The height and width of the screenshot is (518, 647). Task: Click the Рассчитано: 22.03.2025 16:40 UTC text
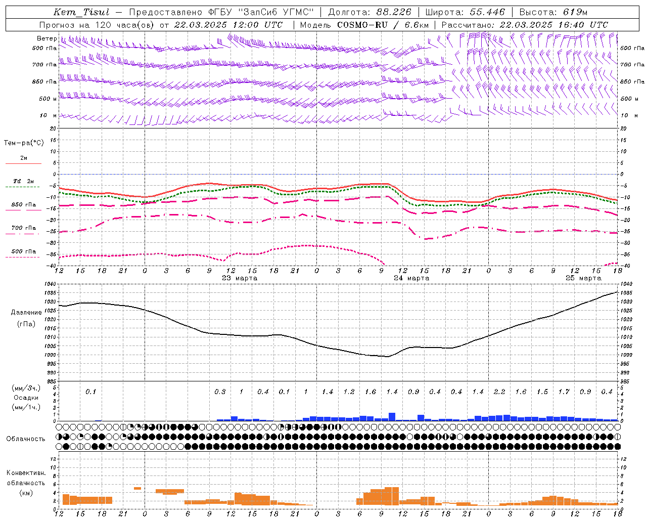(x=525, y=25)
